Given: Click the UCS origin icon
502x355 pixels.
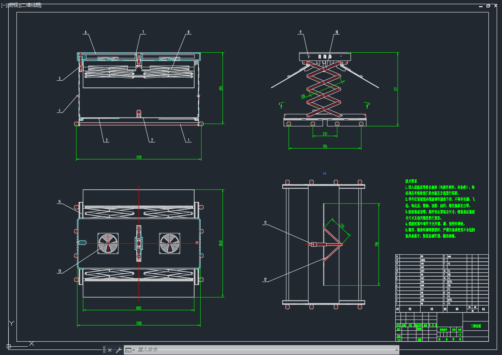Looking at the screenshot, I should point(9,346).
